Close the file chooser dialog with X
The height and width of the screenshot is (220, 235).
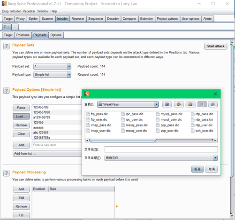[215, 94]
